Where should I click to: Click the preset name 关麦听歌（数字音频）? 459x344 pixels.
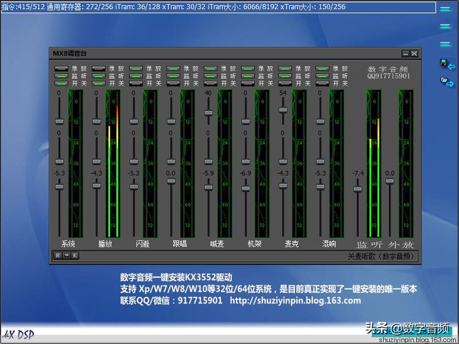381,256
